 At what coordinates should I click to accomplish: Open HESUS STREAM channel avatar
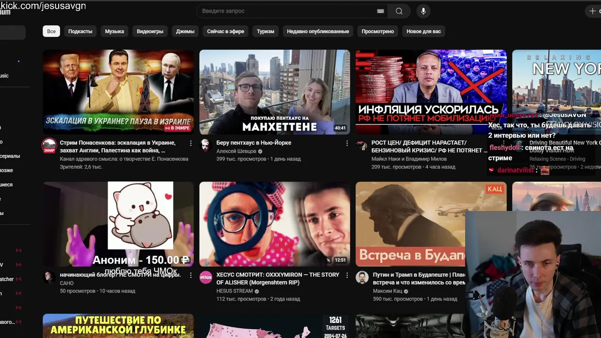205,277
